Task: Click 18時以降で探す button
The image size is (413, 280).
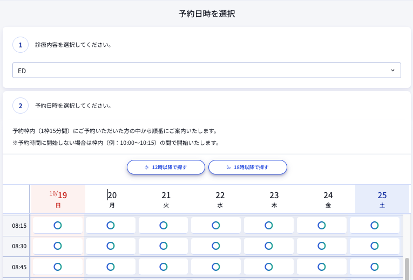Action: pyautogui.click(x=248, y=167)
